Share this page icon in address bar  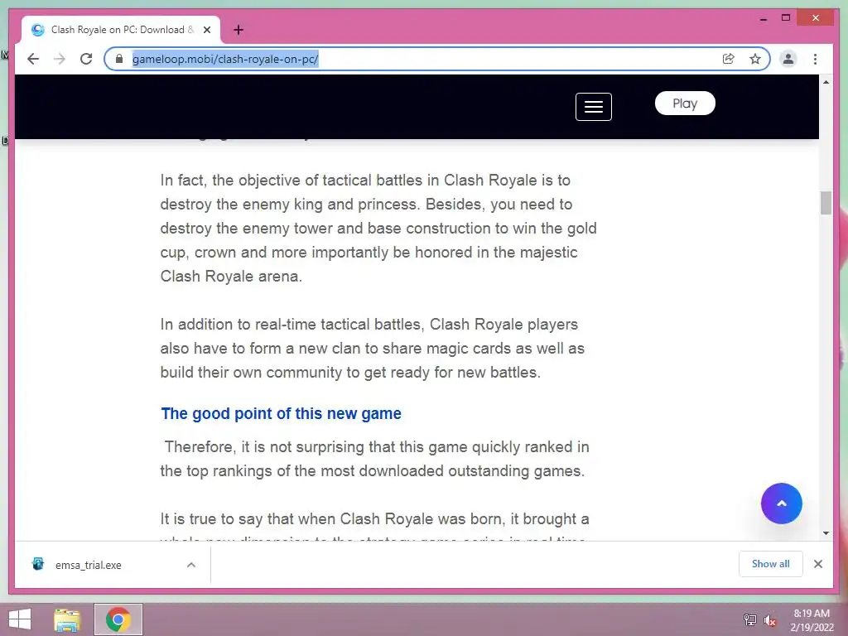pyautogui.click(x=729, y=59)
